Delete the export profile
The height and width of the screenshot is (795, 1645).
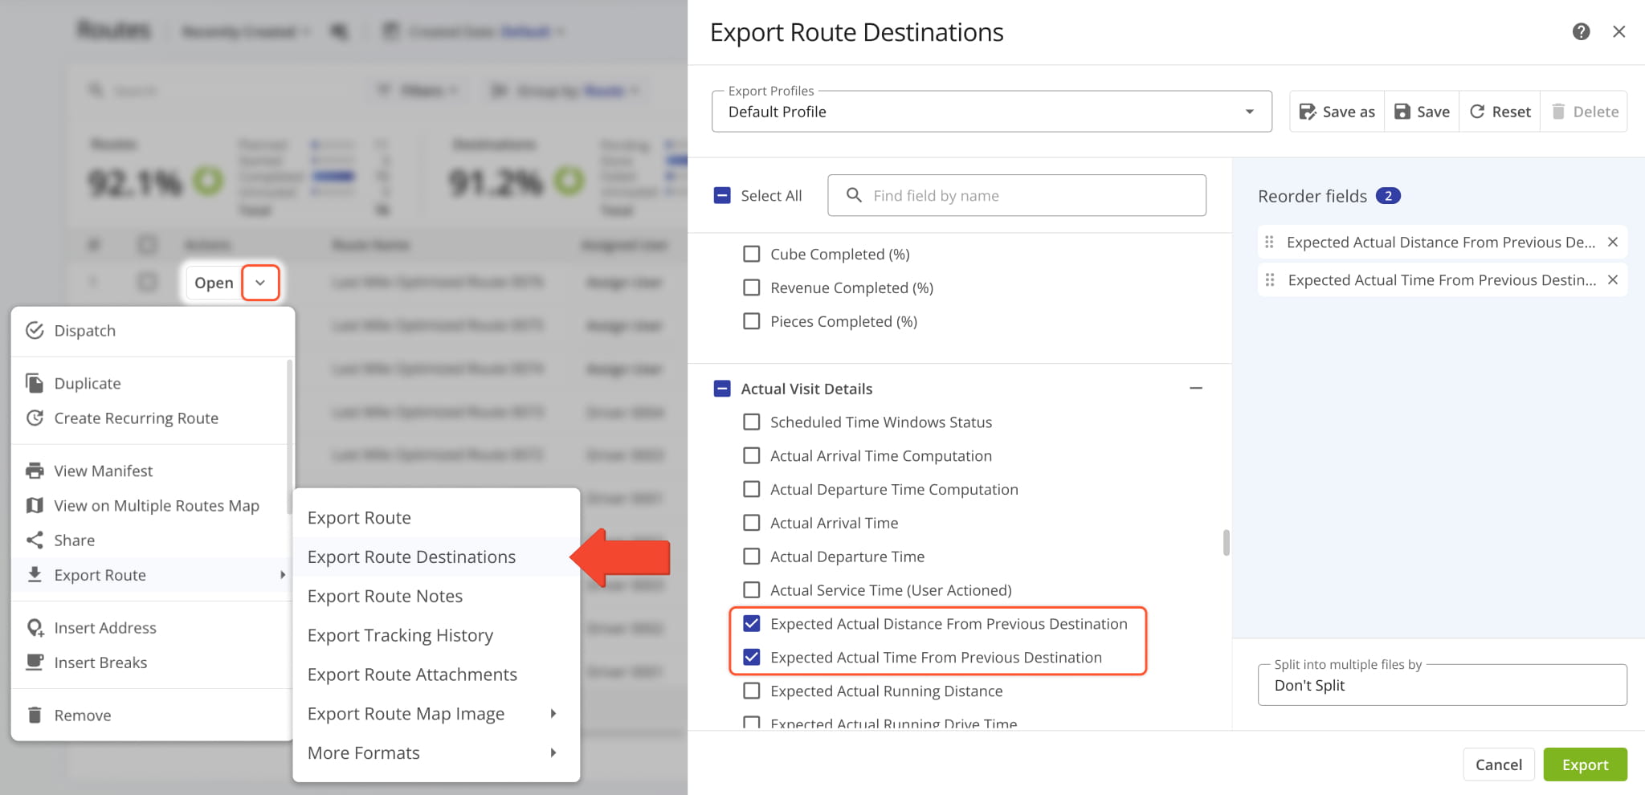click(x=1584, y=112)
